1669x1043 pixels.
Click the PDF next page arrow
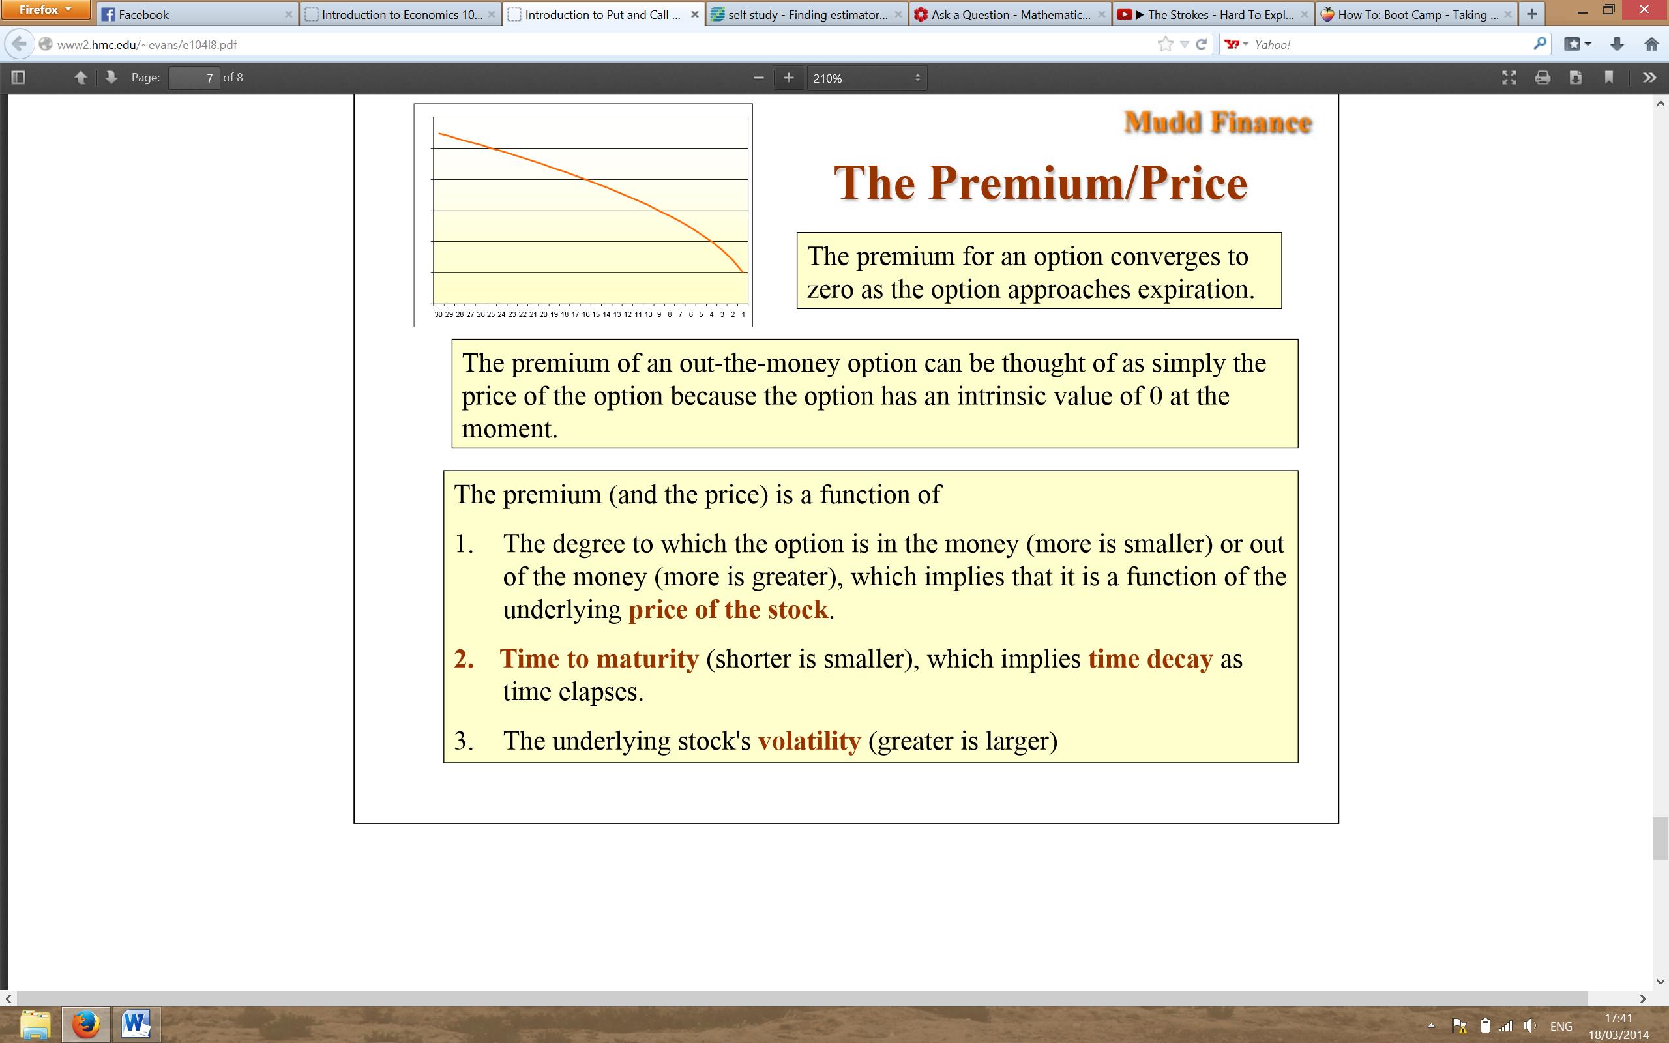(x=111, y=78)
